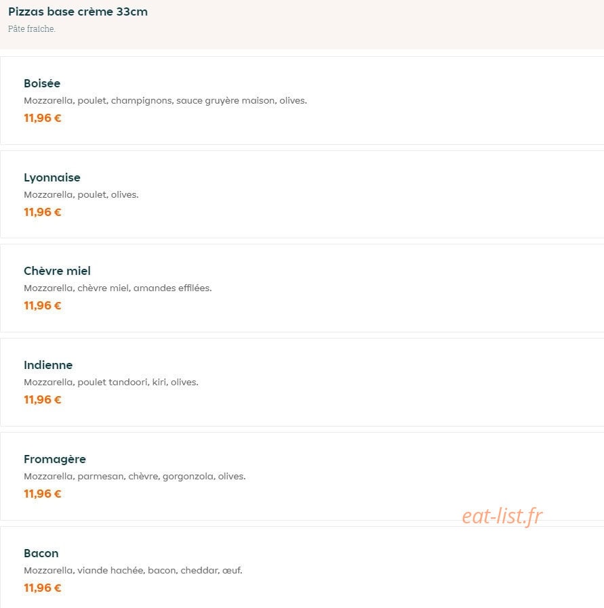Click the Indienne 11,96 € price
The width and height of the screenshot is (604, 608).
[43, 399]
